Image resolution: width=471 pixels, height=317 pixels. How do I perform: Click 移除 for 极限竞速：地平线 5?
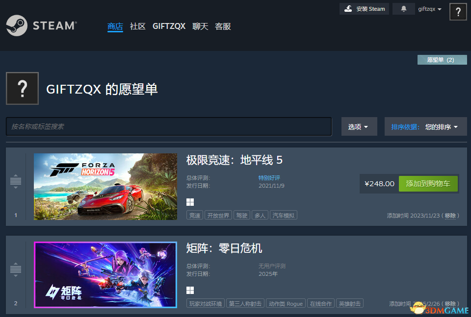[x=450, y=216]
